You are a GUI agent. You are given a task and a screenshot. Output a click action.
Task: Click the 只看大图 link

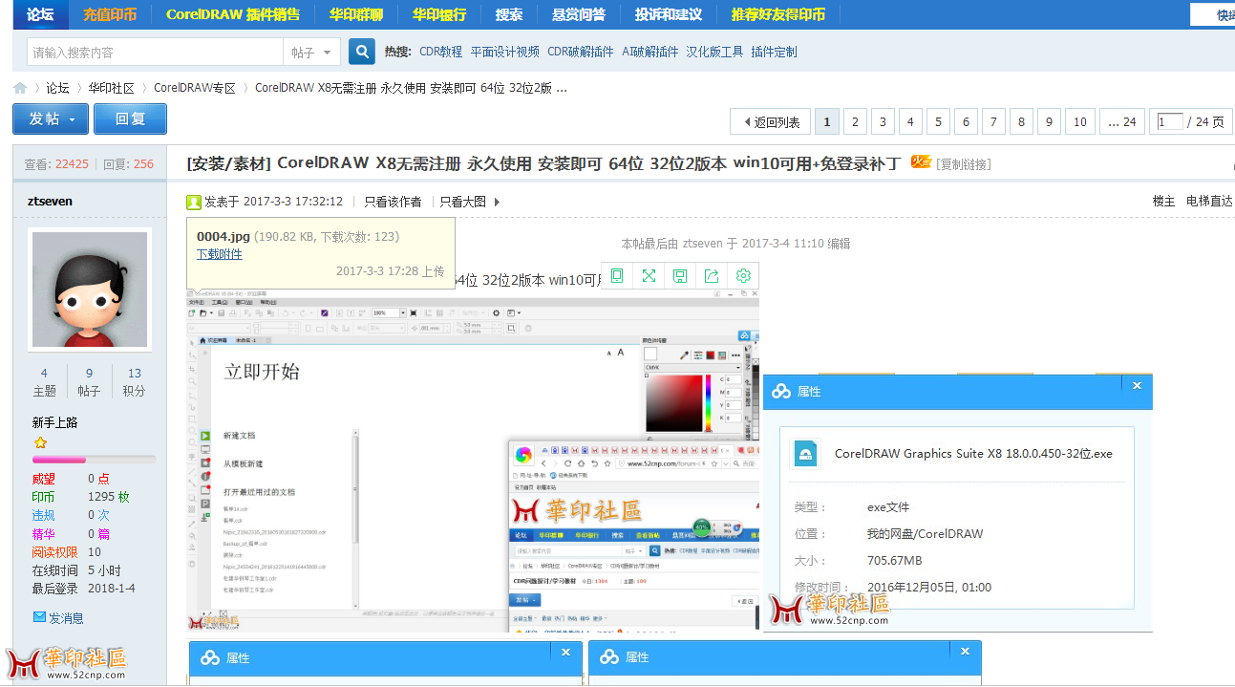[x=462, y=202]
